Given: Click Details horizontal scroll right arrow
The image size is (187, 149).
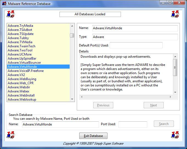Looking at the screenshot, I should tap(171, 97).
